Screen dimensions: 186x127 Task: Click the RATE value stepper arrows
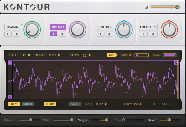(x=106, y=104)
